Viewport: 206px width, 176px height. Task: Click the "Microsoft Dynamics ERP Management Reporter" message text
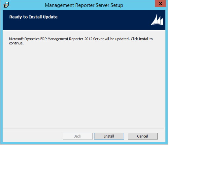81,41
